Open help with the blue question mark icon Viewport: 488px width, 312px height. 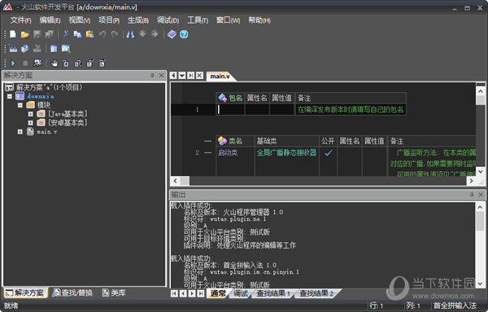pos(184,34)
